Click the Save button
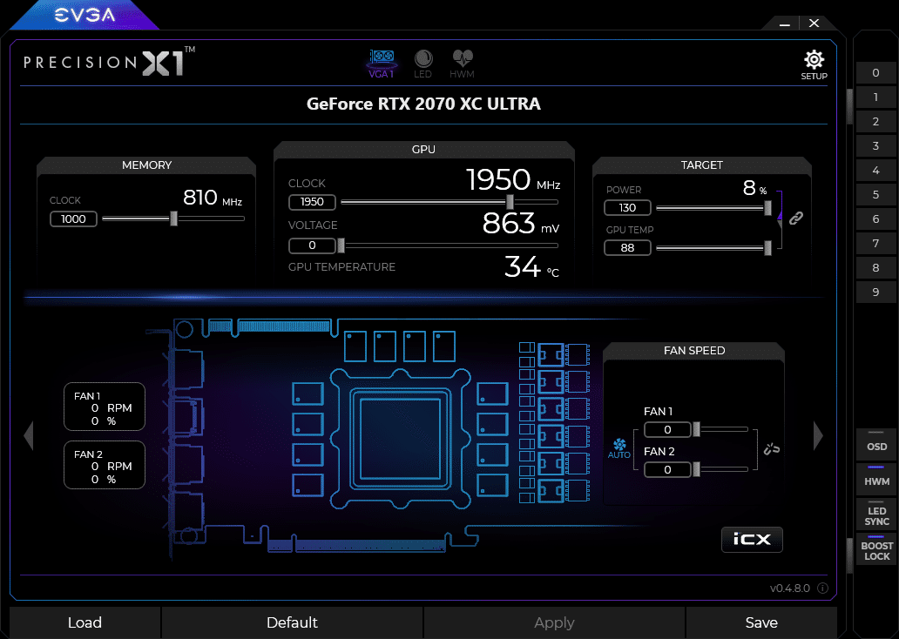The height and width of the screenshot is (639, 899). point(761,622)
